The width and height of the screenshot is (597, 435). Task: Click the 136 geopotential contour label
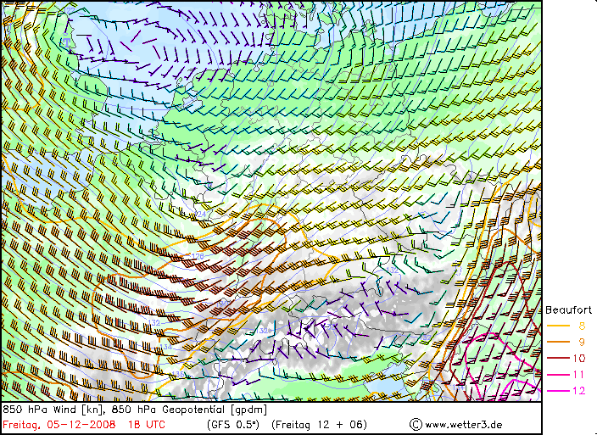pyautogui.click(x=178, y=374)
